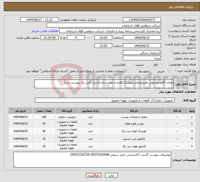Toggle the اسناد خزانه اسلامی payment checkbox
The height and width of the screenshot is (182, 200).
click(x=127, y=71)
